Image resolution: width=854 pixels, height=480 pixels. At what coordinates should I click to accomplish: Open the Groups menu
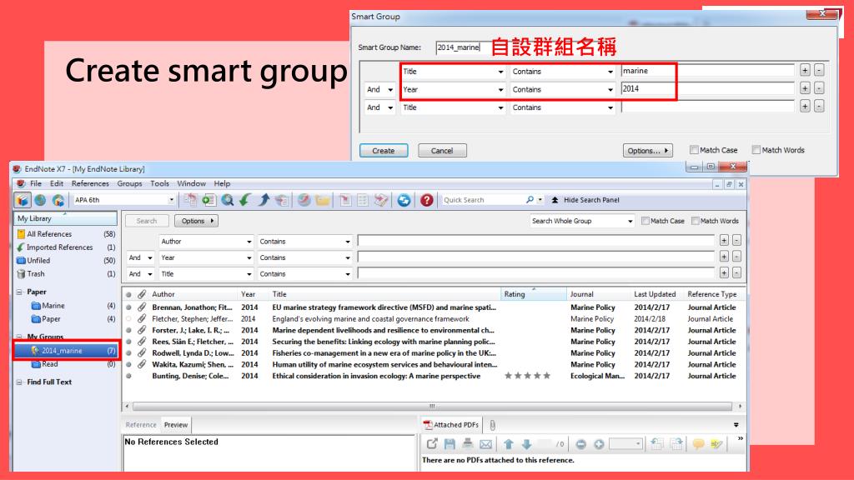129,184
